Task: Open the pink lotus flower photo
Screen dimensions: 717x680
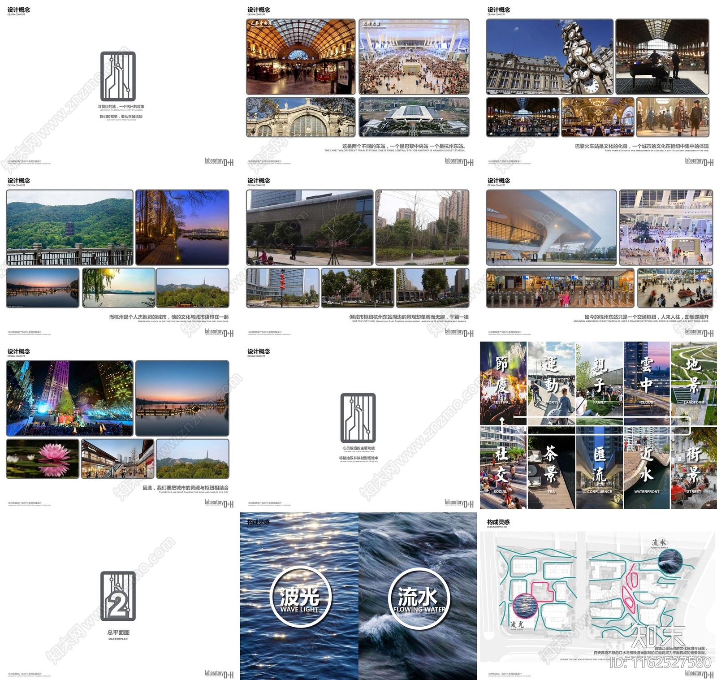Action: pyautogui.click(x=43, y=459)
